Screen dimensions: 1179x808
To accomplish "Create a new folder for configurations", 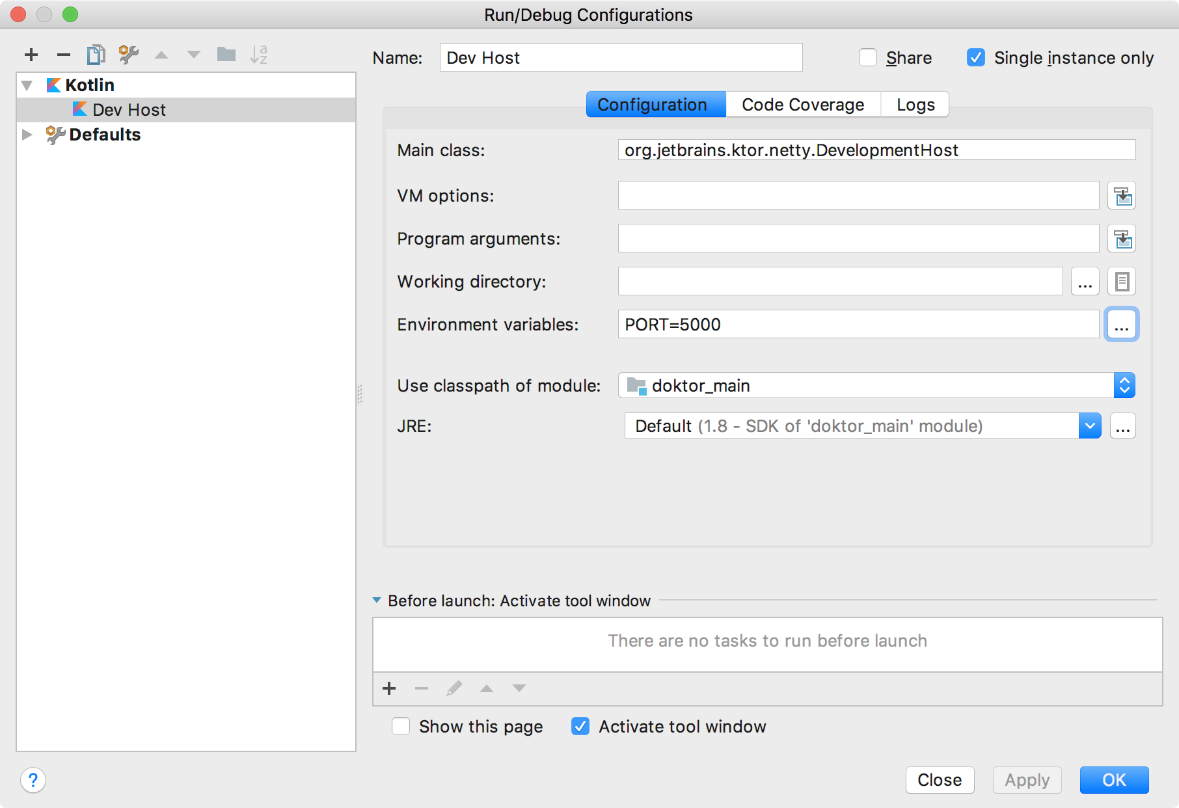I will click(226, 54).
